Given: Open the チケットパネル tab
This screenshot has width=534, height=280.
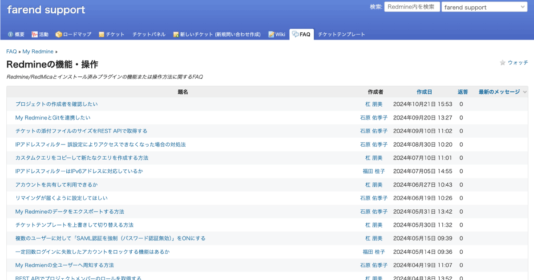Looking at the screenshot, I should coord(149,34).
